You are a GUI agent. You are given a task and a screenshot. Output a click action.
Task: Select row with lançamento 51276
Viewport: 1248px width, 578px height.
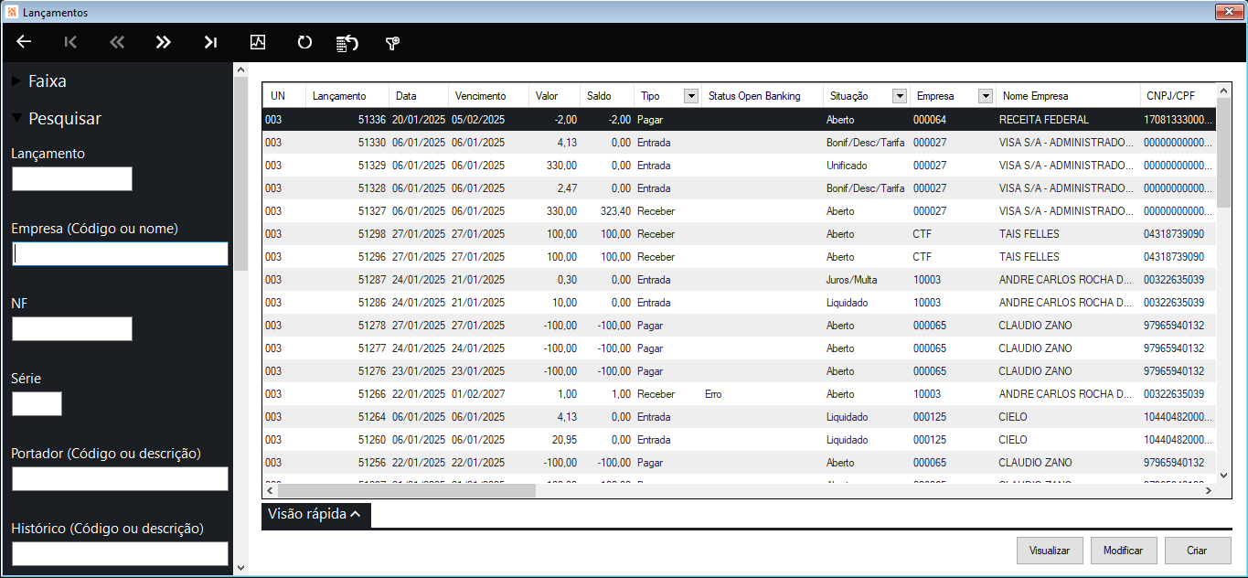pos(740,371)
